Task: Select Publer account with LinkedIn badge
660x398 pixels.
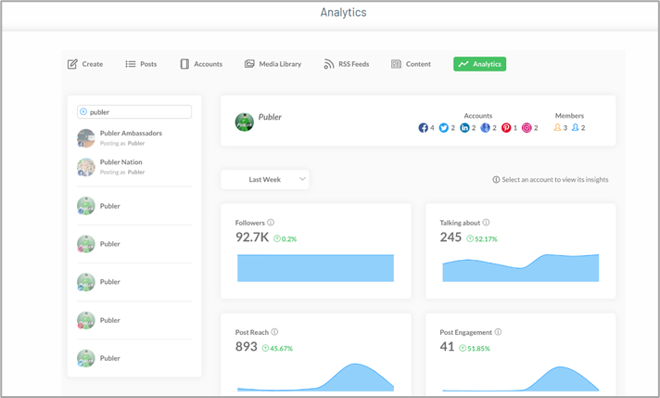Action: click(134, 282)
